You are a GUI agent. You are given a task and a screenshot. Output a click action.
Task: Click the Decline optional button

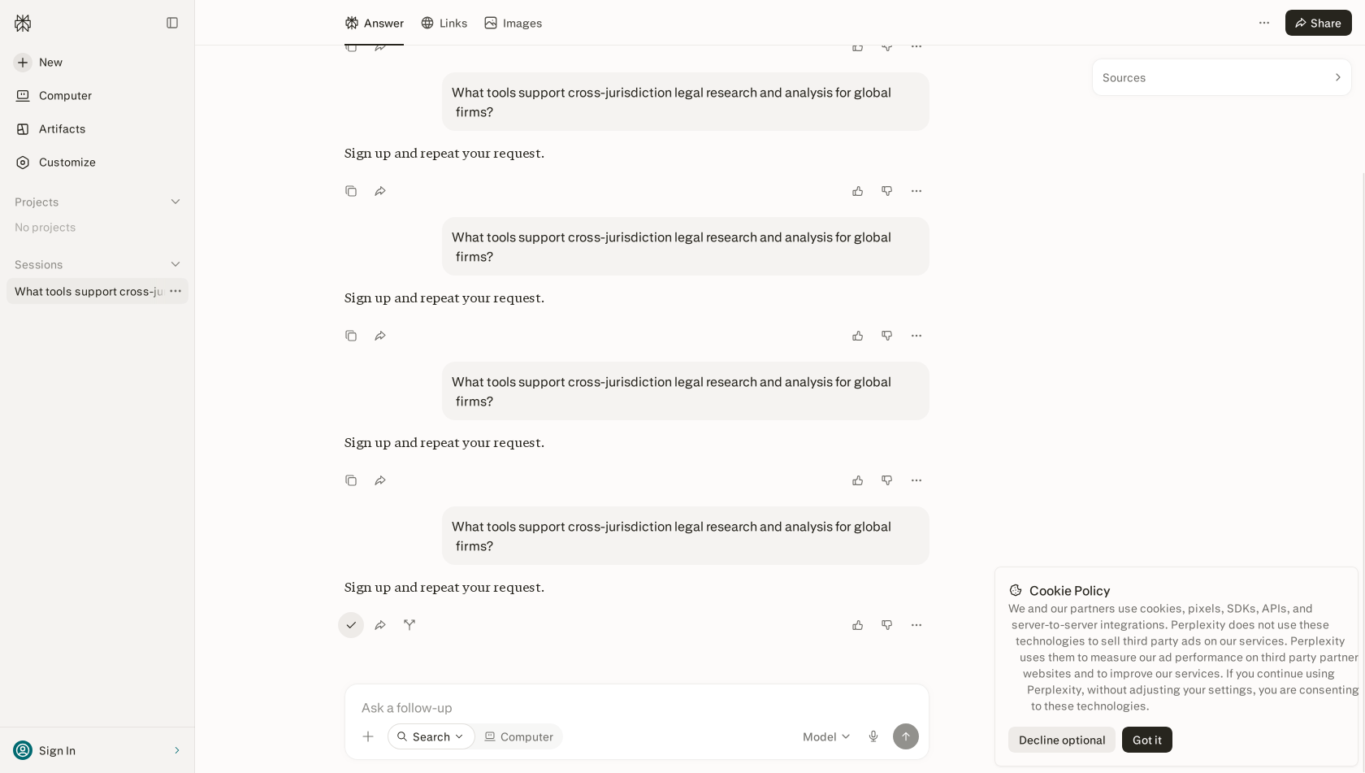(1062, 740)
